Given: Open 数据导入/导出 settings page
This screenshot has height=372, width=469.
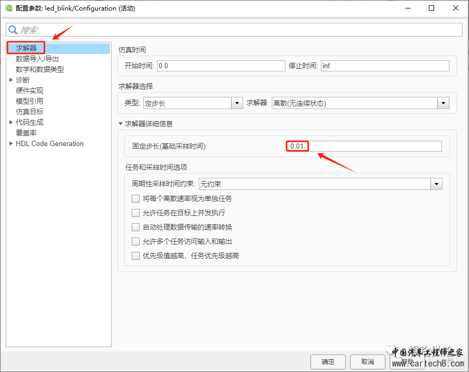Looking at the screenshot, I should coord(37,59).
